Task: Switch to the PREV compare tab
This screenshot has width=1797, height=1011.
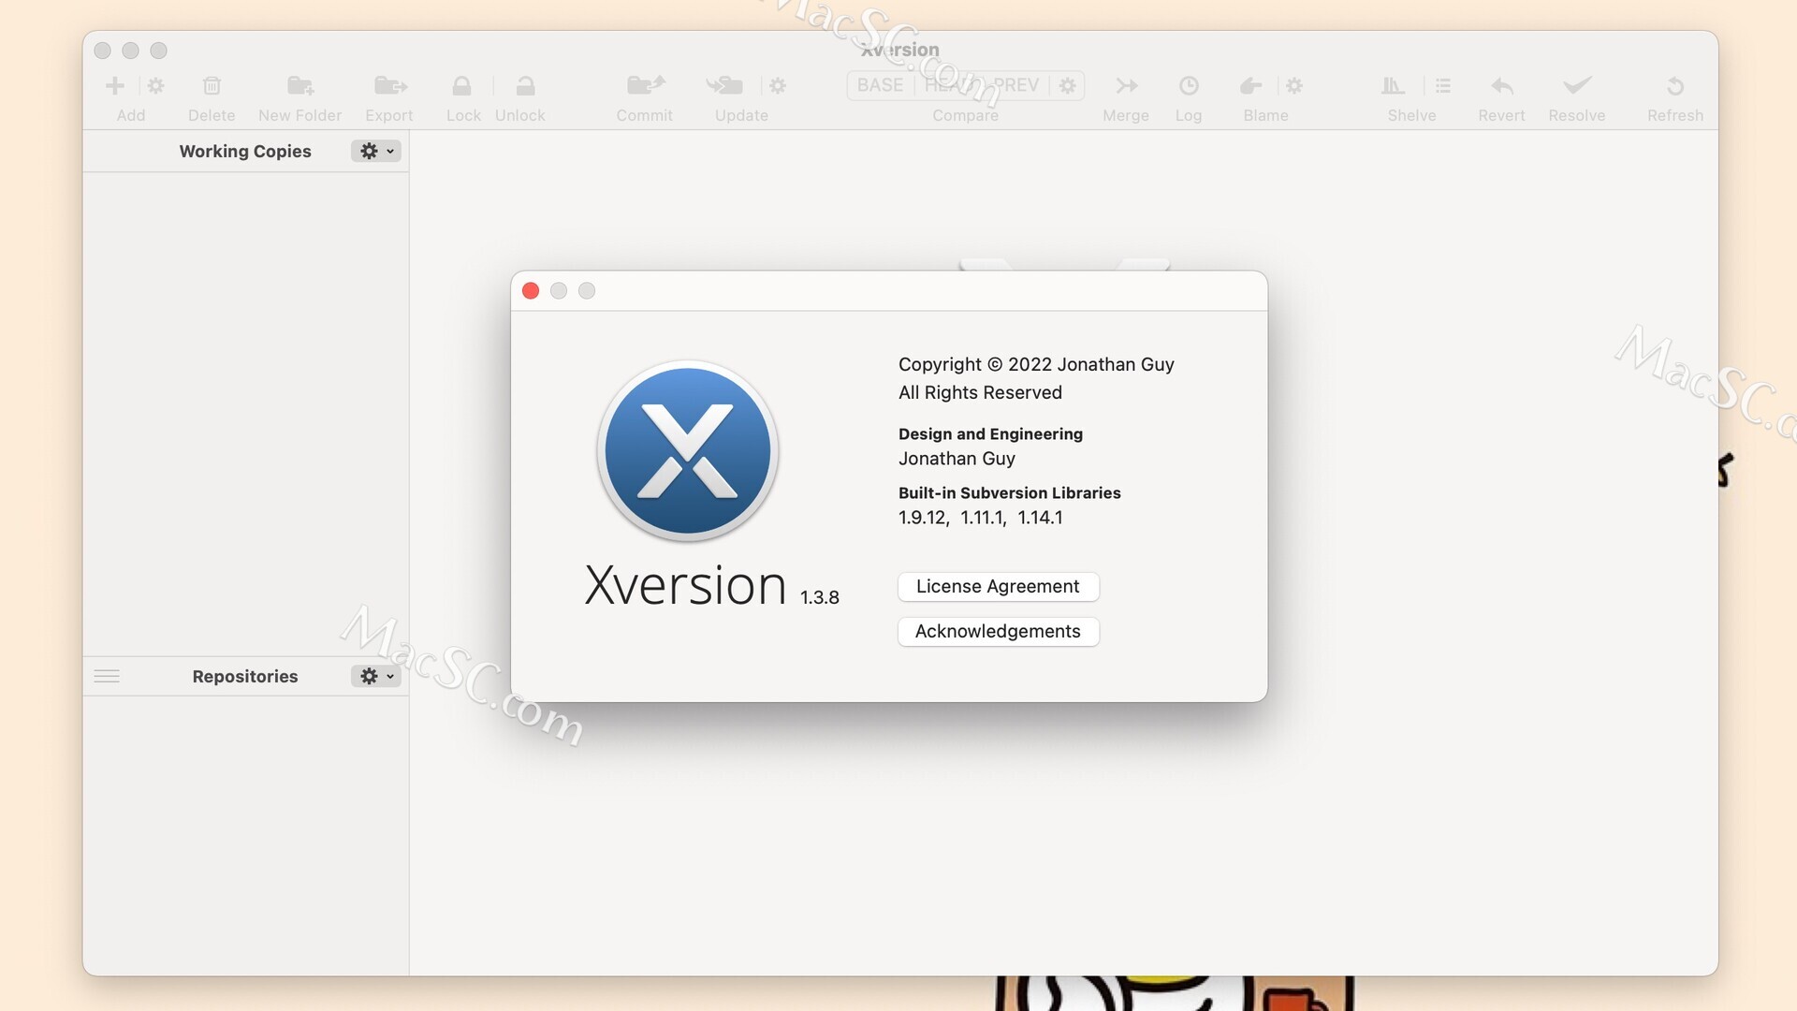Action: (1019, 85)
